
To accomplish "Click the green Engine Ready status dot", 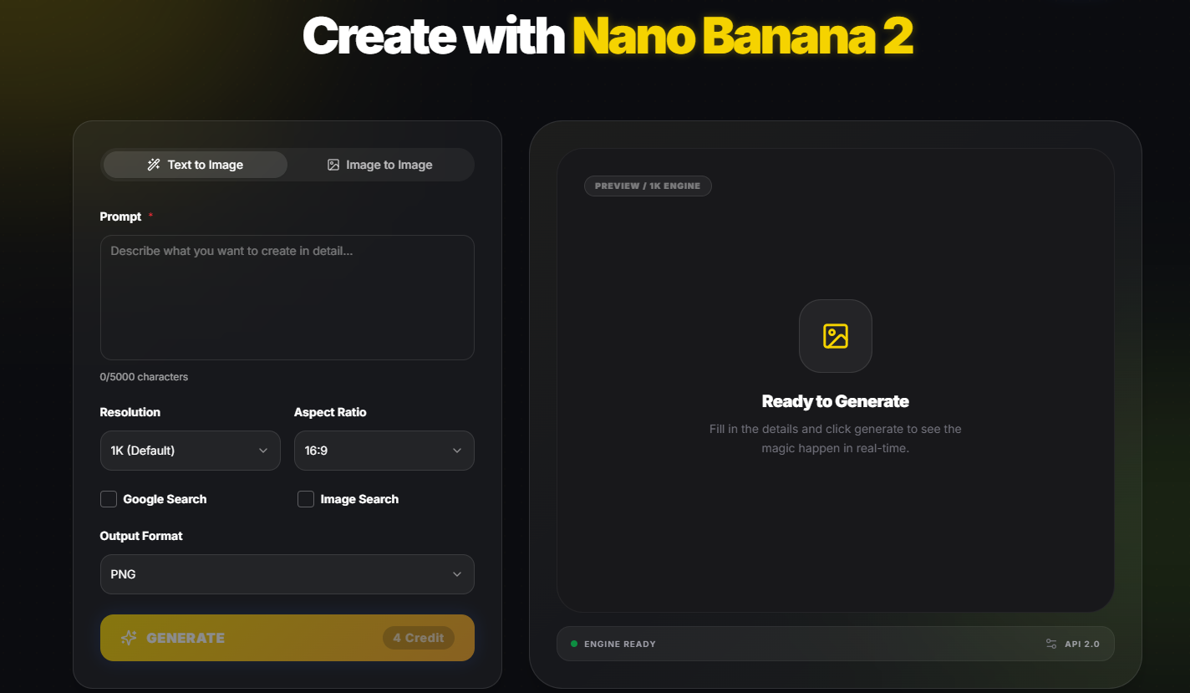I will point(574,644).
